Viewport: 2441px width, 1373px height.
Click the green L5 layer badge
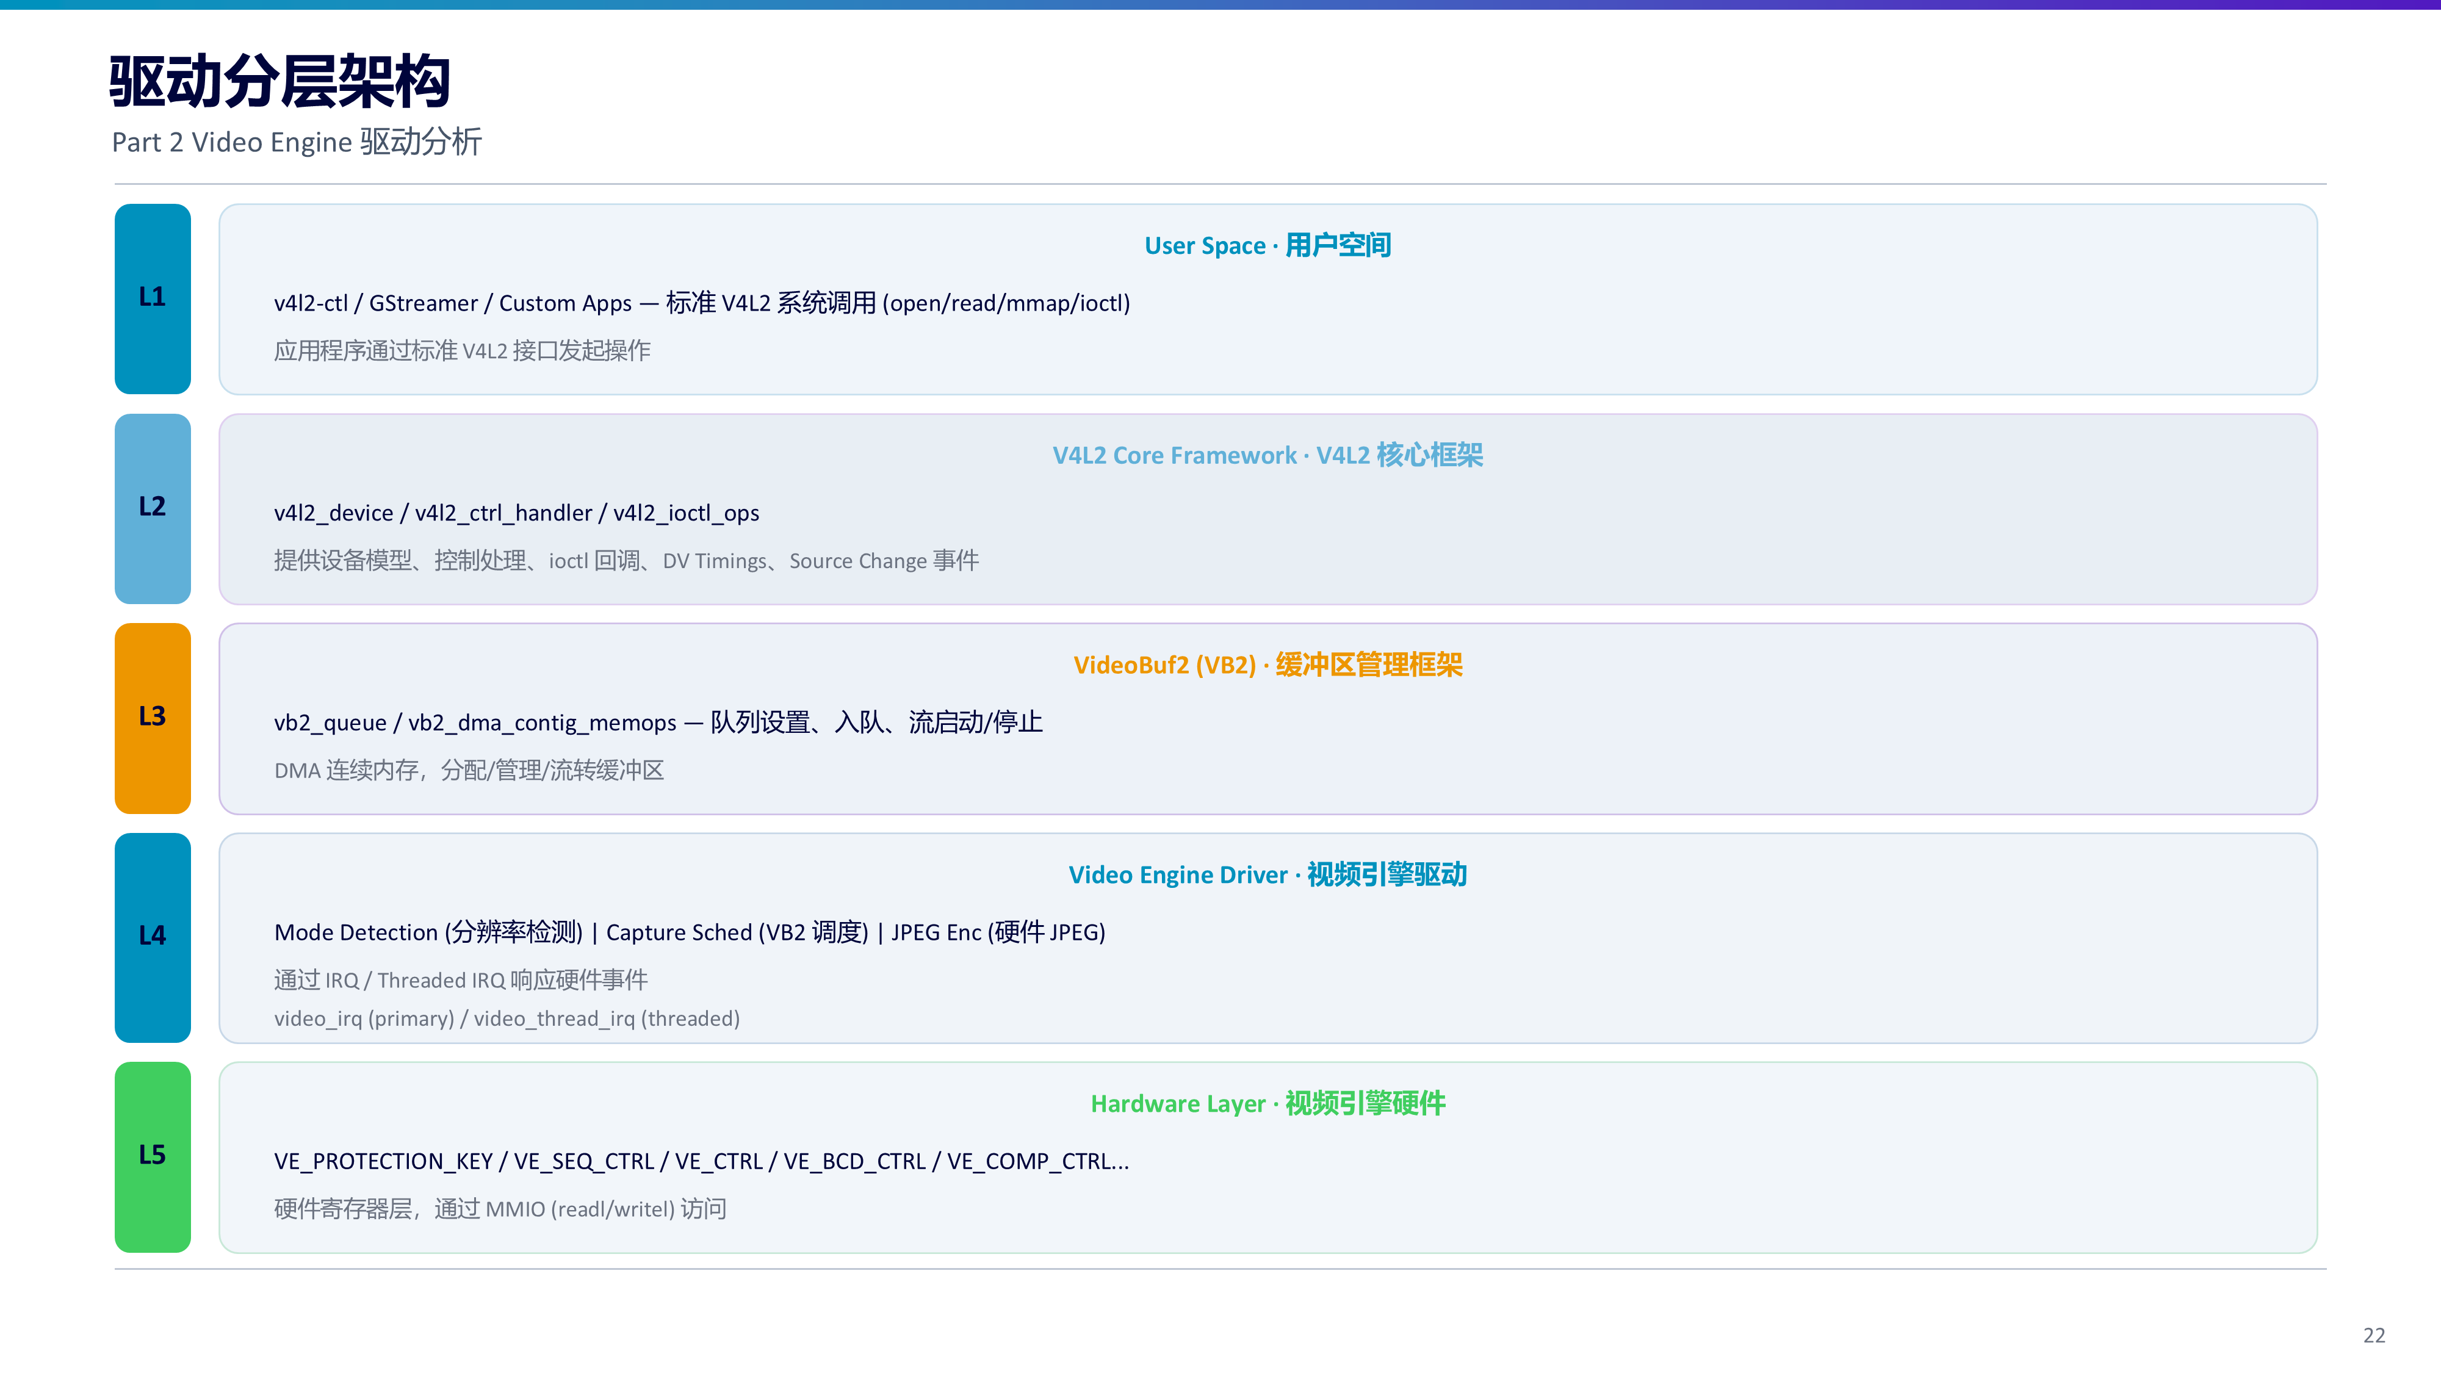[x=153, y=1157]
